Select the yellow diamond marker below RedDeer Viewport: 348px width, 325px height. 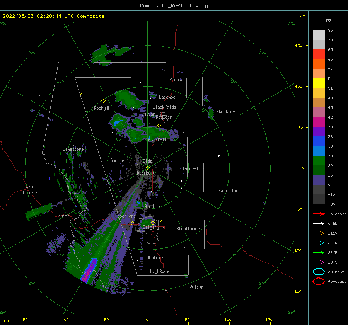click(159, 126)
